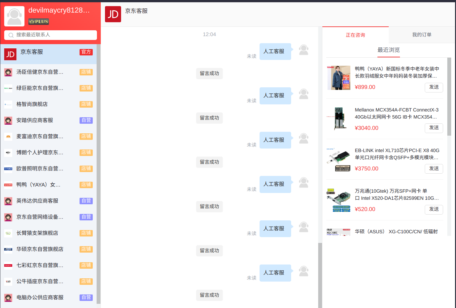Open 鸭鸭 YAYA jacket product thumbnail
Viewport: 456px width, 308px height.
pyautogui.click(x=338, y=78)
